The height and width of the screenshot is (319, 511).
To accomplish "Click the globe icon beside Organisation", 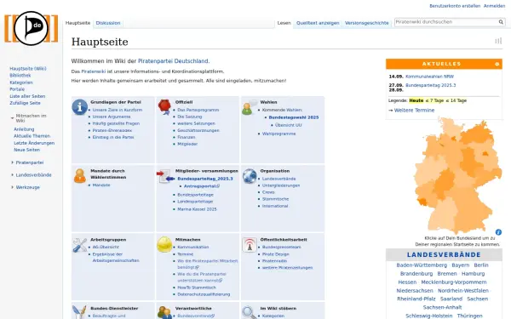I will pos(250,176).
